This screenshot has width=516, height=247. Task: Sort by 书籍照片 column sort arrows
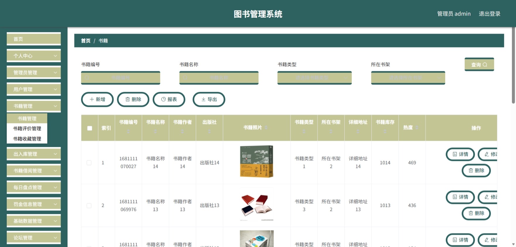tap(266, 128)
